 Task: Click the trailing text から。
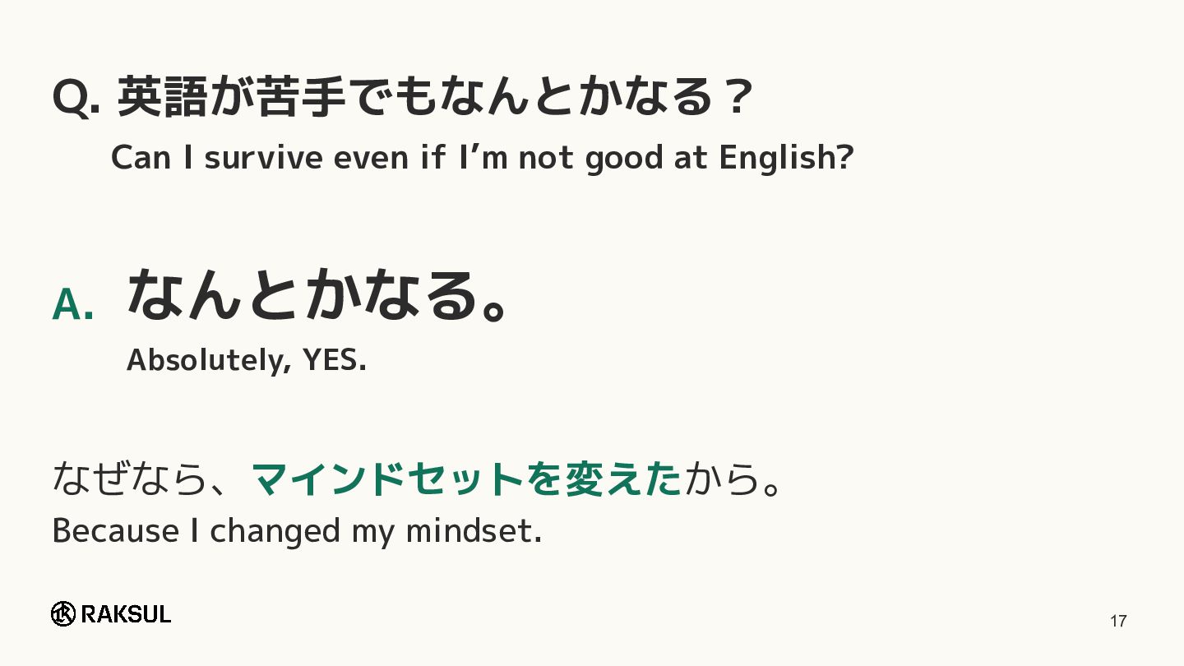click(733, 479)
